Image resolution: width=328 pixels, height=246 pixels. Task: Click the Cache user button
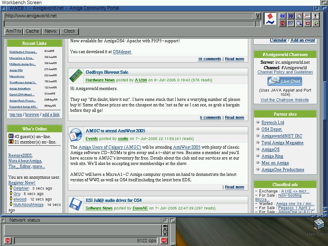tap(32, 31)
